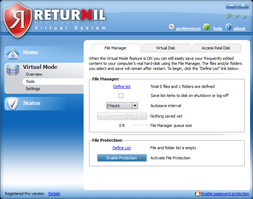Click the 'File Manager queue size' label
Viewport: 253px width, 199px height.
pyautogui.click(x=171, y=125)
